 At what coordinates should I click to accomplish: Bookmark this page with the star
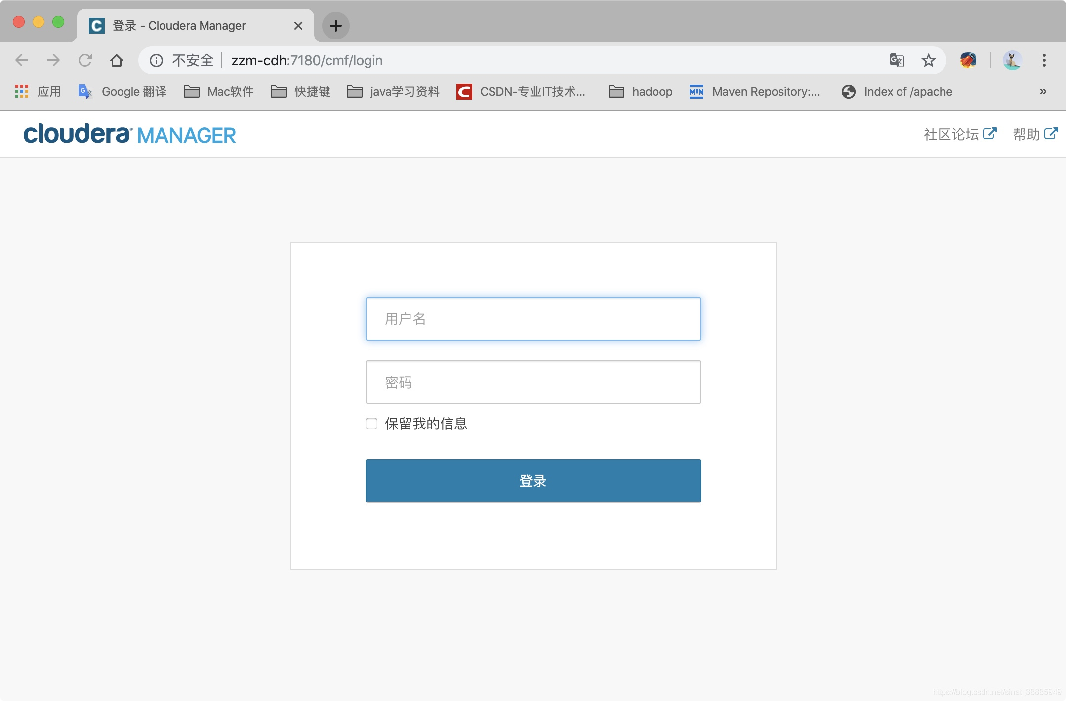pyautogui.click(x=929, y=60)
